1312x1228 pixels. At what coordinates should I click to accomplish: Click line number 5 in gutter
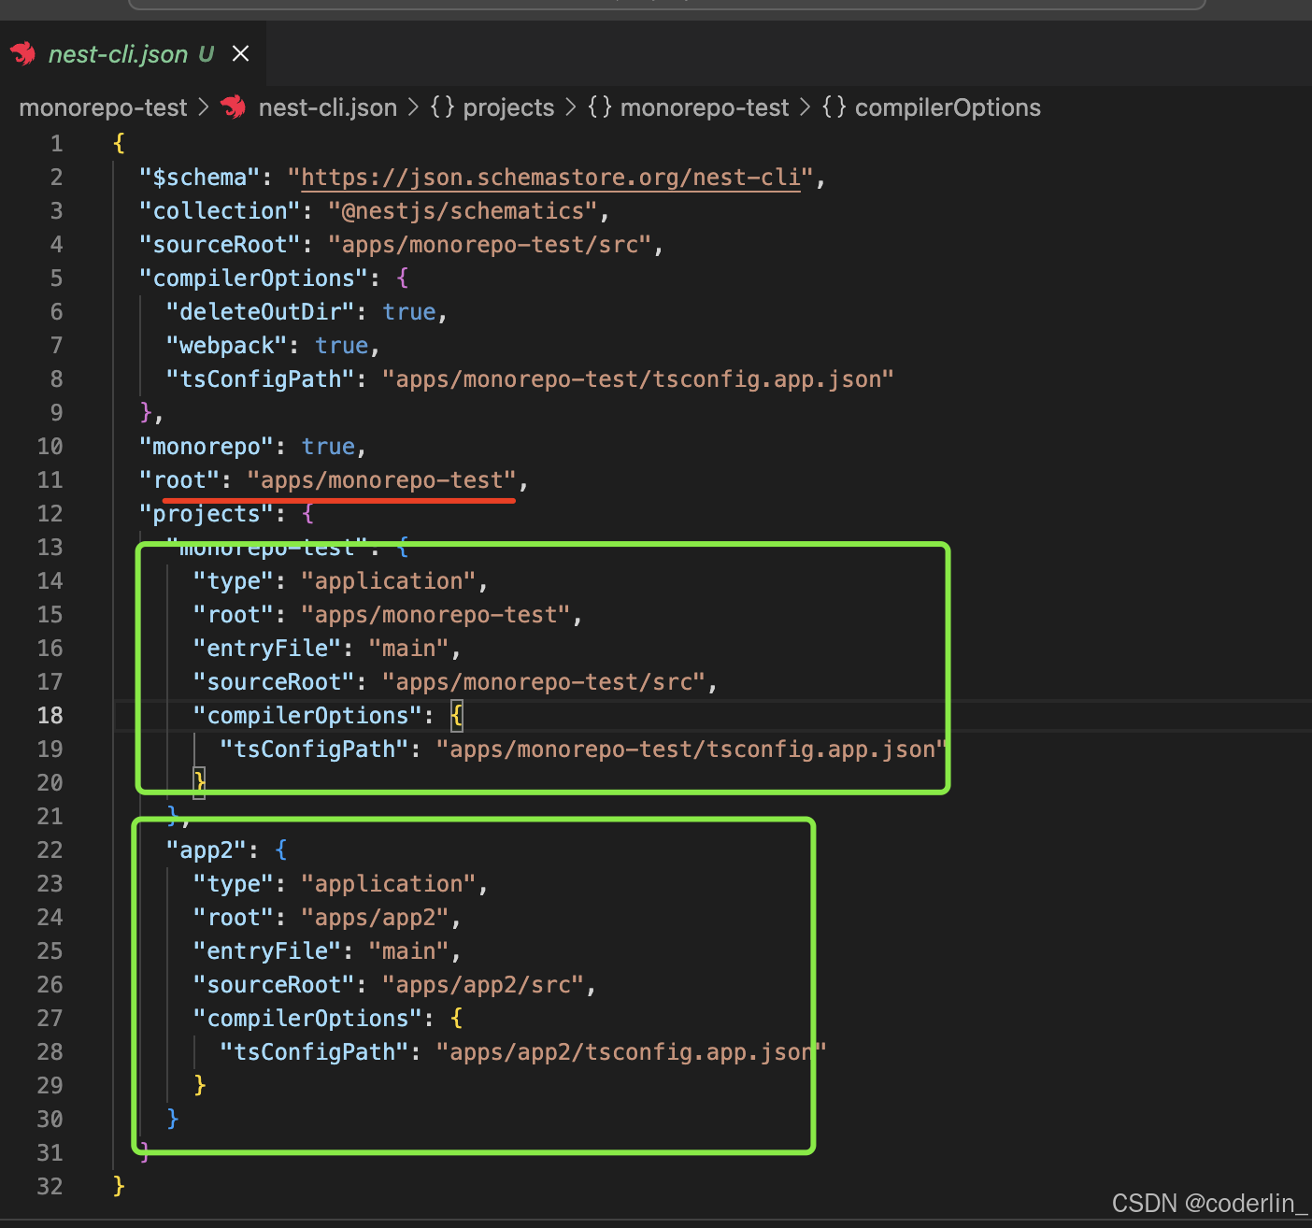pos(56,278)
